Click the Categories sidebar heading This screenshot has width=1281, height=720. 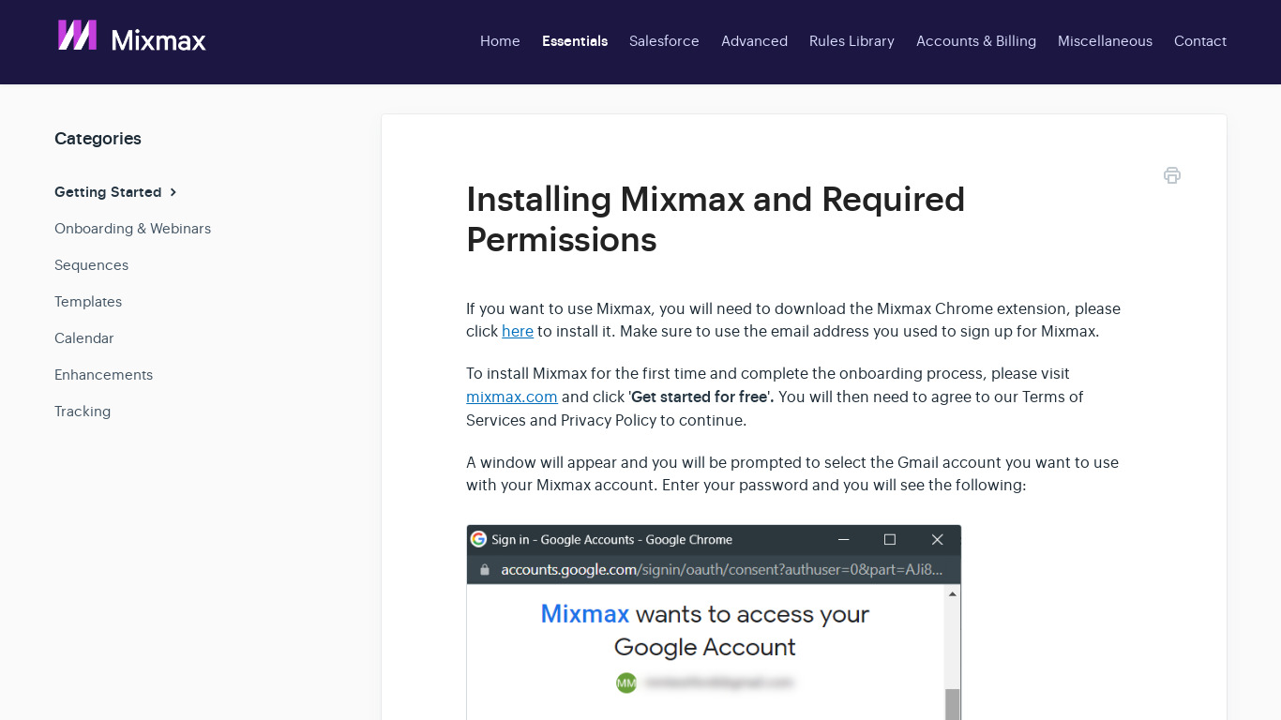(x=98, y=139)
